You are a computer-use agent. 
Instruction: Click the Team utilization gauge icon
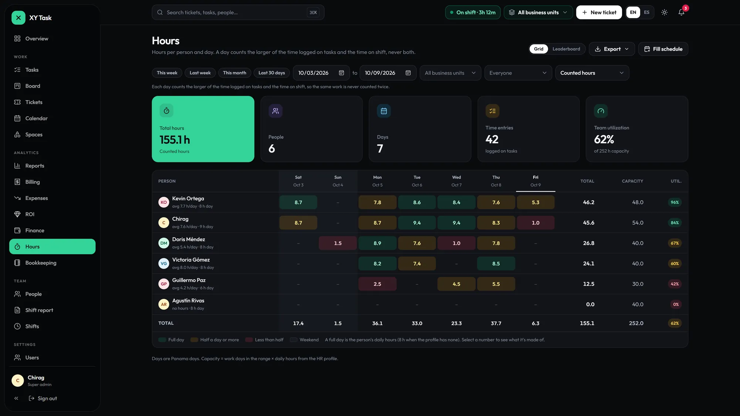[601, 111]
